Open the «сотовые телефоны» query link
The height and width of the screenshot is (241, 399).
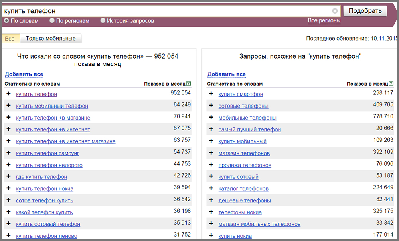pyautogui.click(x=243, y=106)
